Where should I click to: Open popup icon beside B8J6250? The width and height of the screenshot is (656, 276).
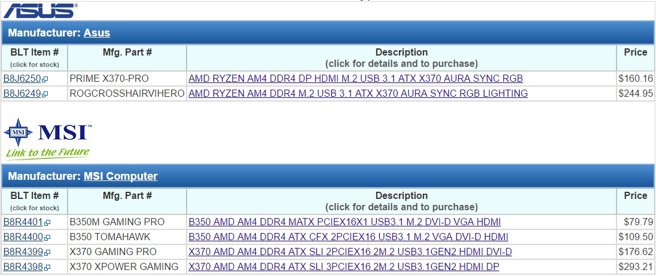[45, 79]
